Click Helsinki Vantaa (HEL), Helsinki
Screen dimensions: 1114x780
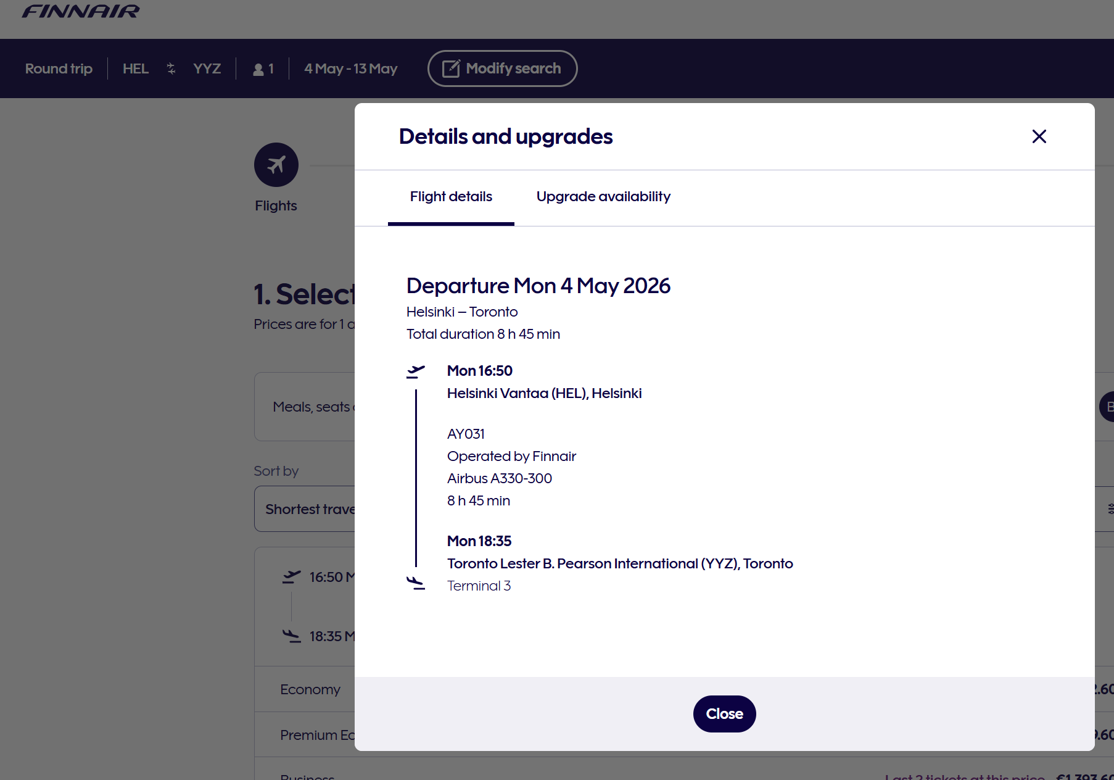click(544, 394)
